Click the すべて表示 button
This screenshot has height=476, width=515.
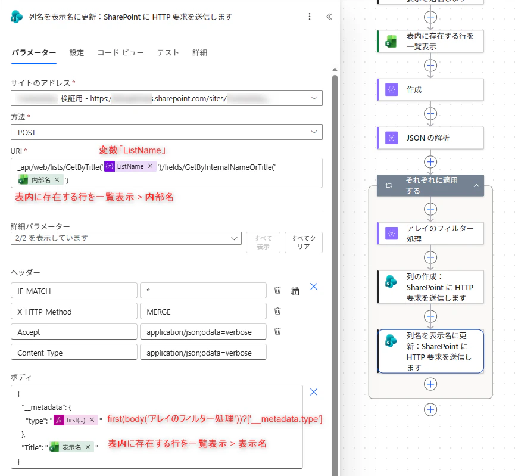coord(263,242)
